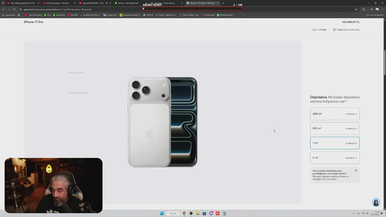
Task: Open the Windows Start menu
Action: 162,213
